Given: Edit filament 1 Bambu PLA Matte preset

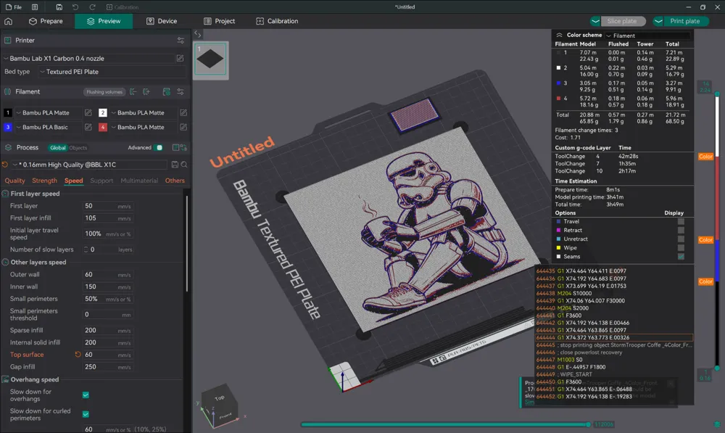Looking at the screenshot, I should pyautogui.click(x=88, y=112).
